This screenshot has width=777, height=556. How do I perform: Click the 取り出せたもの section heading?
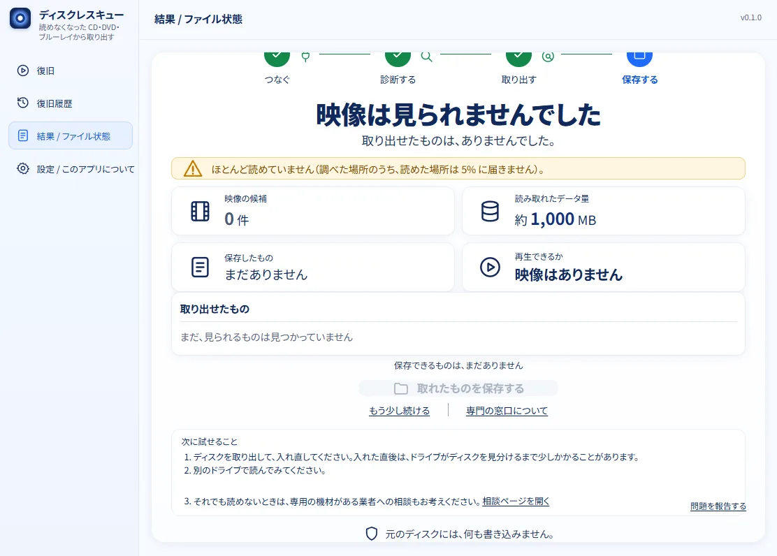[215, 309]
